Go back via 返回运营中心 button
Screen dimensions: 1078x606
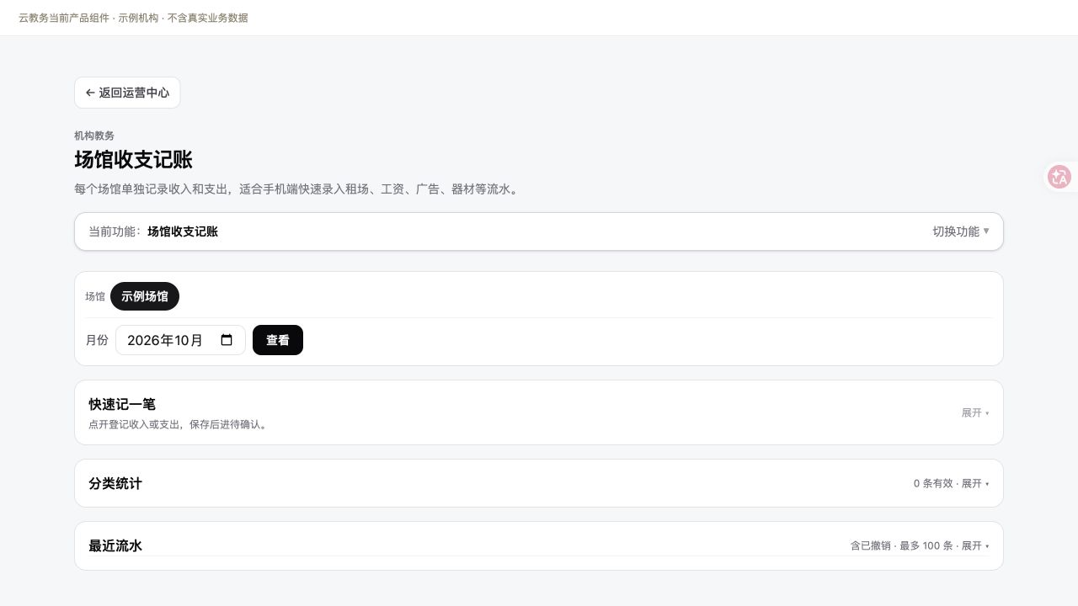tap(127, 93)
